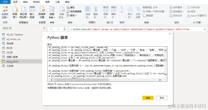Click inside the Python script text area
This screenshot has width=208, height=110.
point(106,62)
